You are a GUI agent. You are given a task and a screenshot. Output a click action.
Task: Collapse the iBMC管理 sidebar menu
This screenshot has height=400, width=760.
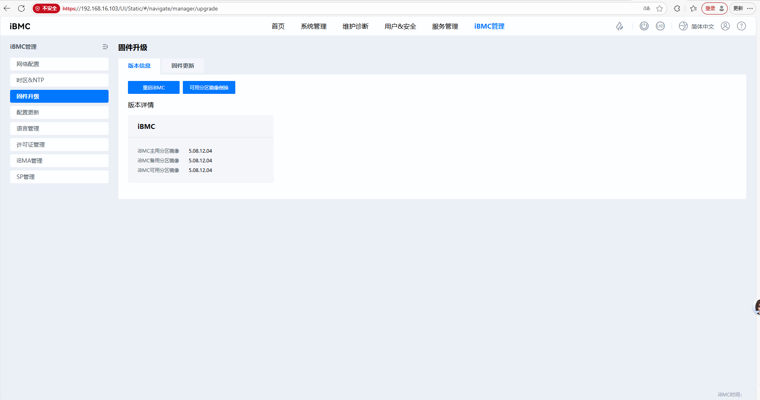tap(105, 47)
